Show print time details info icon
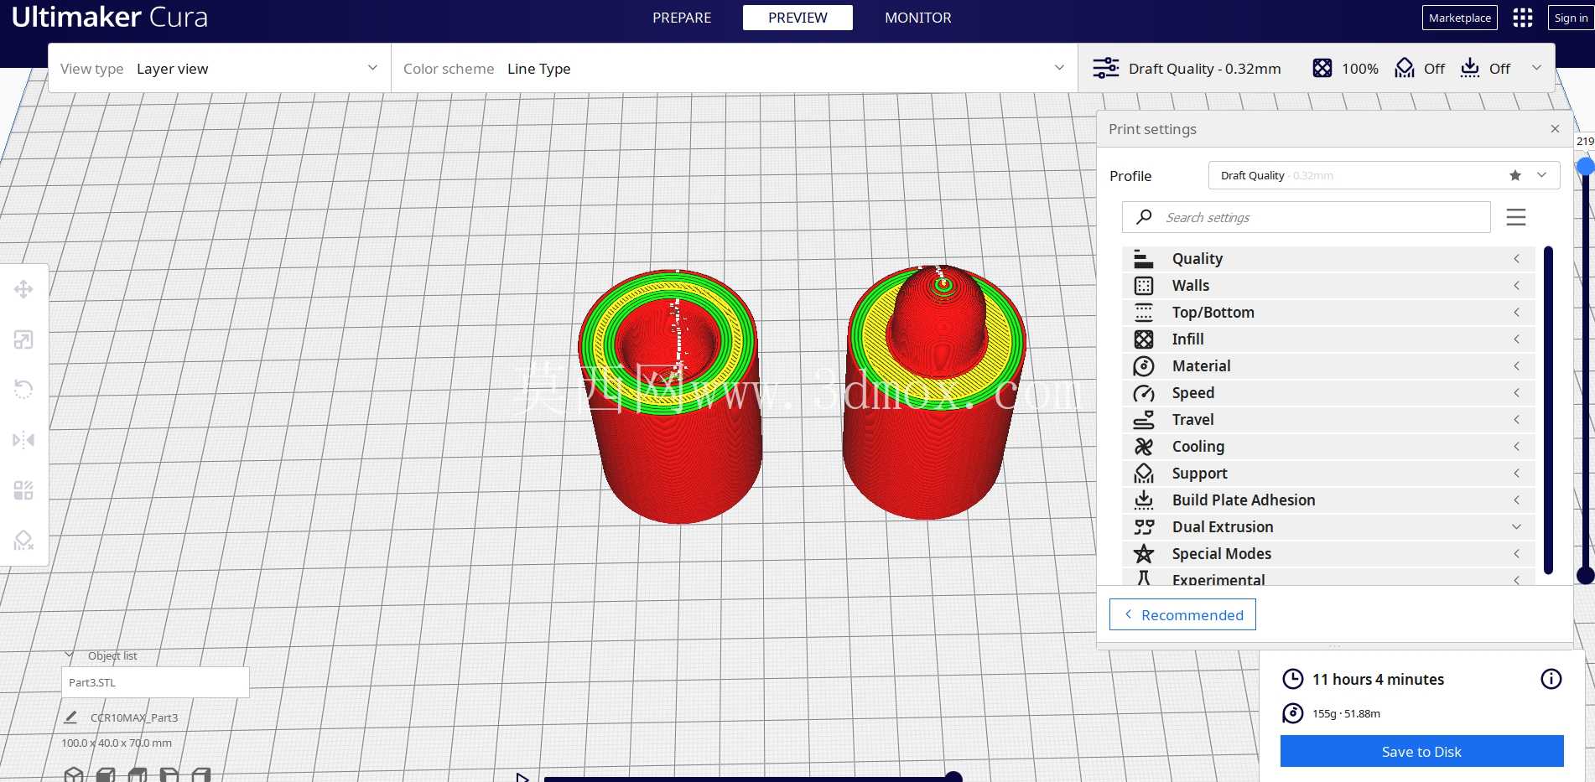Screen dimensions: 1595x782 pos(1551,679)
